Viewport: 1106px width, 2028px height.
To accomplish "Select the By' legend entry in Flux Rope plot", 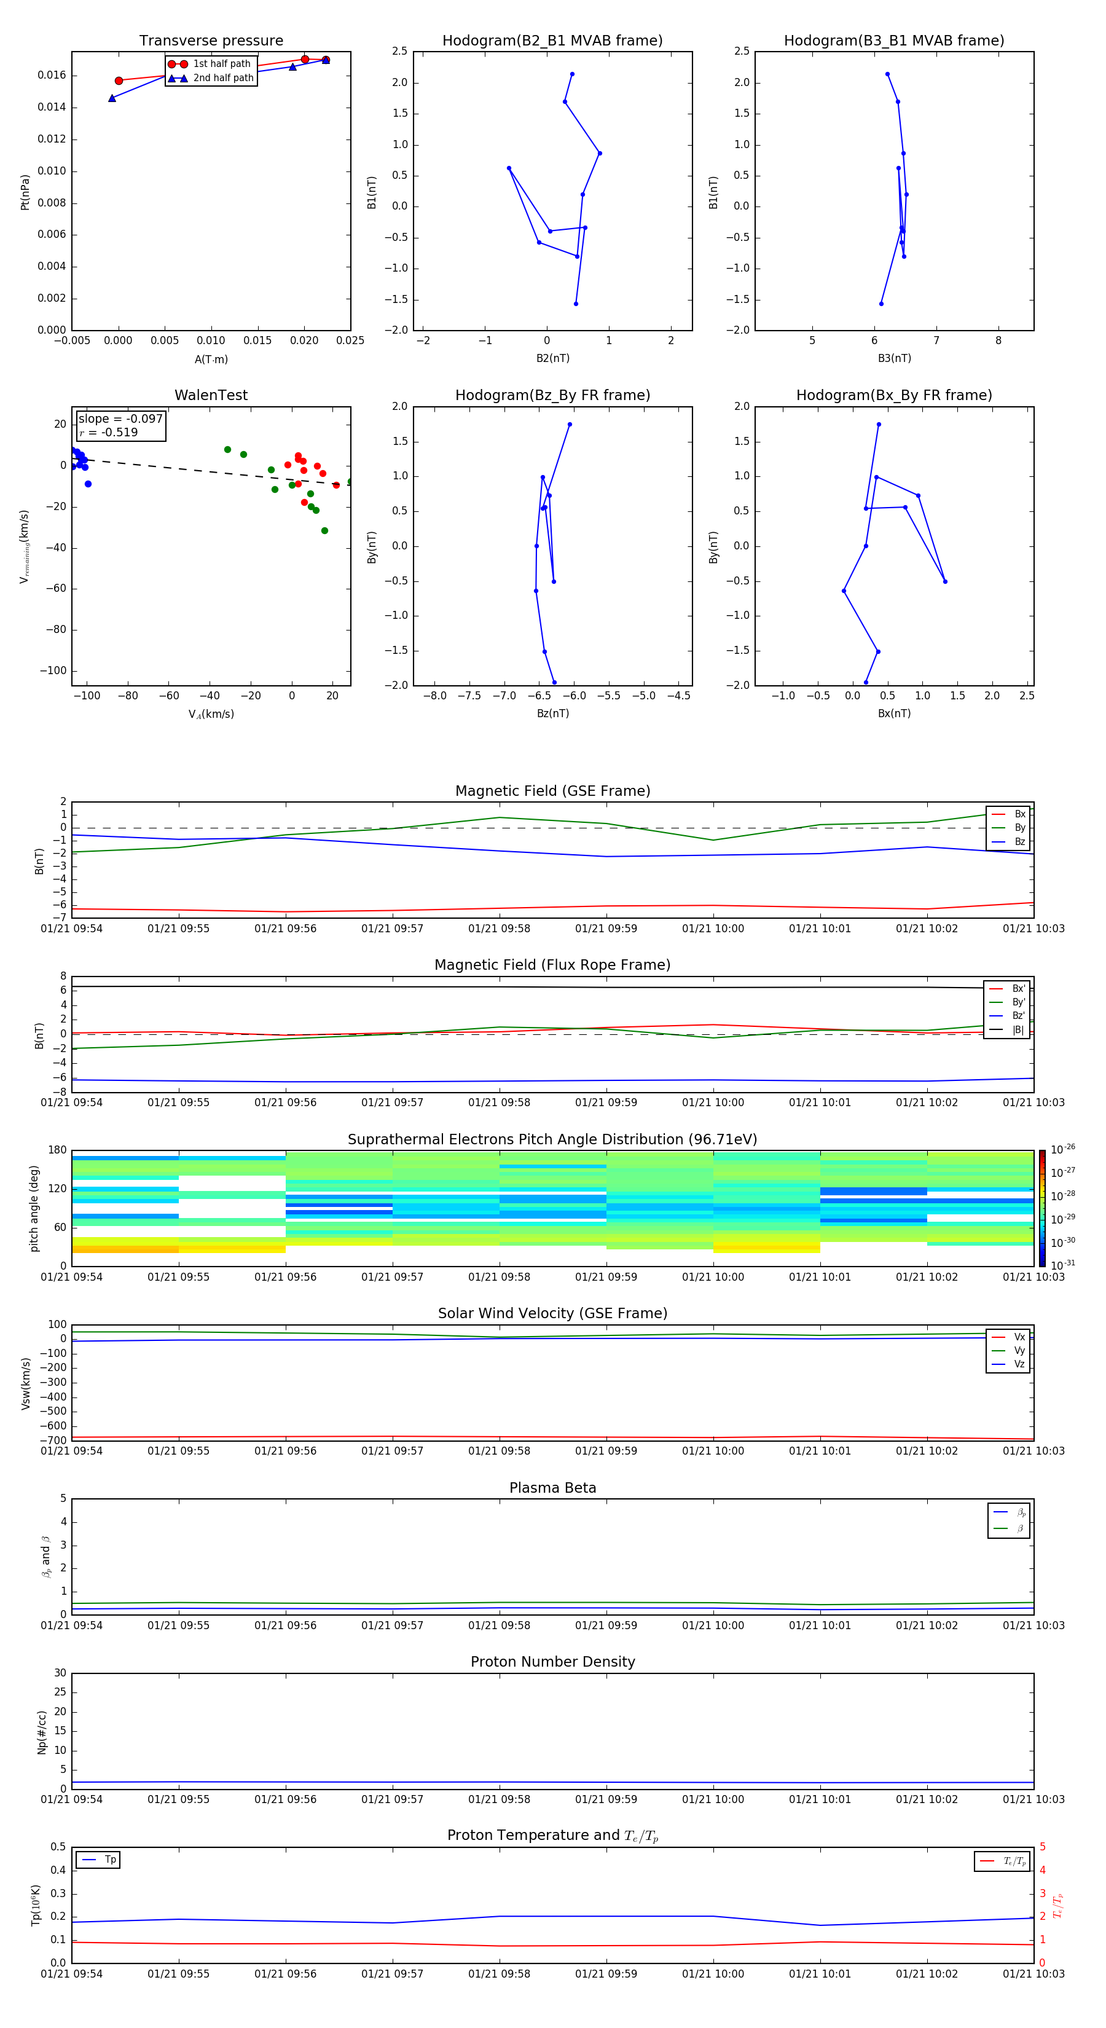I will (1007, 1002).
